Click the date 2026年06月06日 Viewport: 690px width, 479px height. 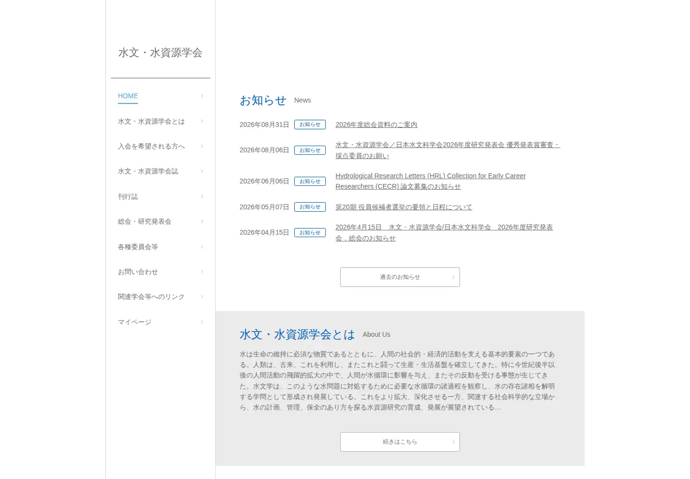[x=264, y=182]
